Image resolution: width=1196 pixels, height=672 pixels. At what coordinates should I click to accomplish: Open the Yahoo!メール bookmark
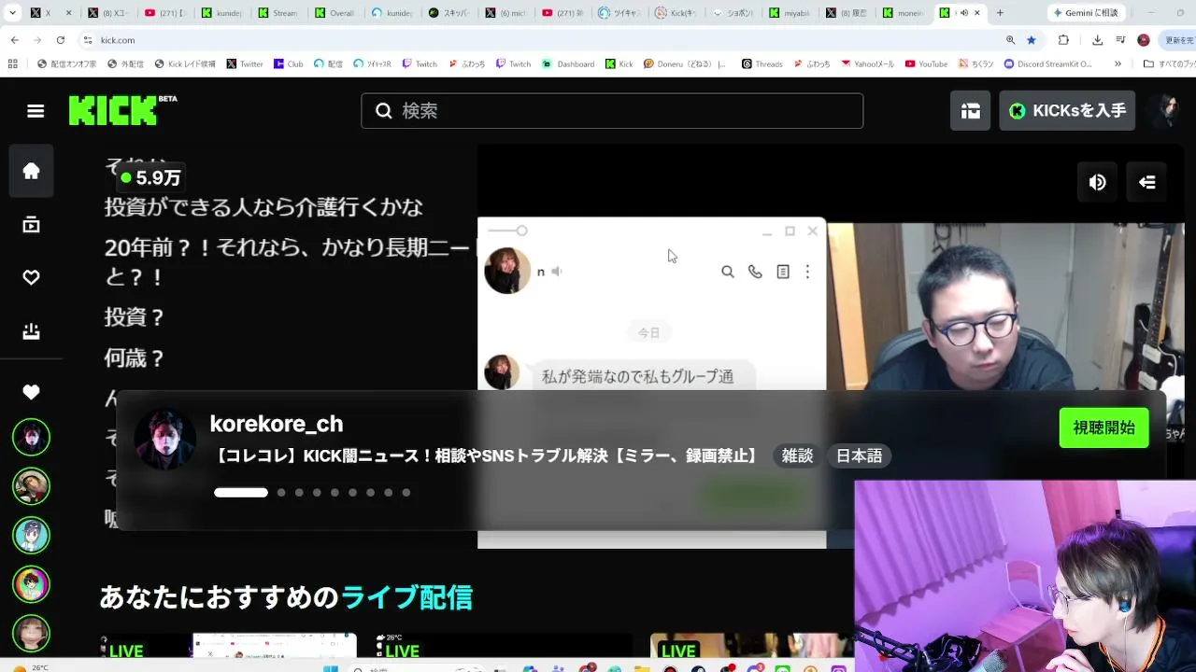pyautogui.click(x=869, y=64)
